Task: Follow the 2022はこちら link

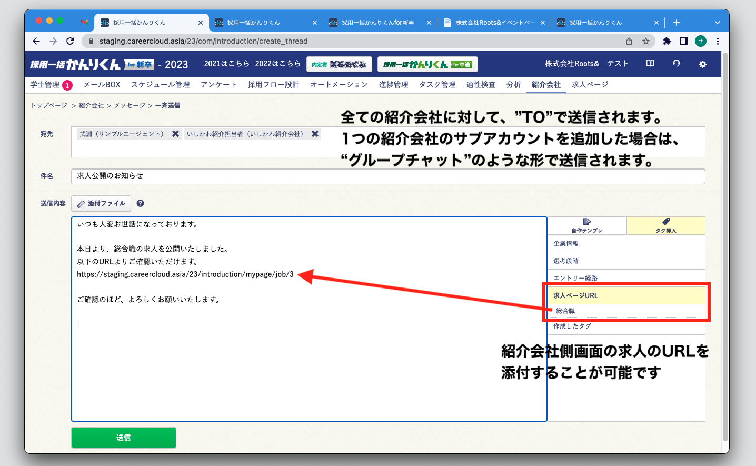Action: point(277,64)
